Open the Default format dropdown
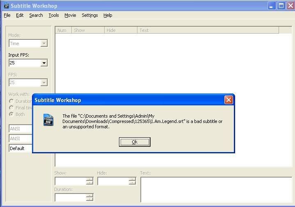Viewport: 295px width, 207px height. (x=21, y=148)
